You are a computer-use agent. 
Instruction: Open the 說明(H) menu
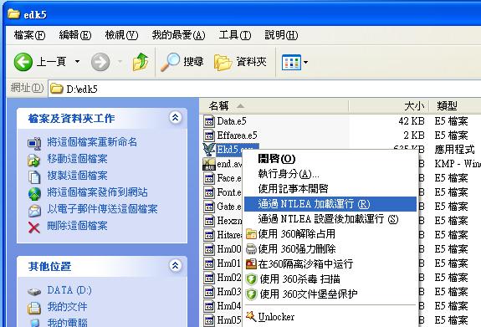click(x=281, y=35)
